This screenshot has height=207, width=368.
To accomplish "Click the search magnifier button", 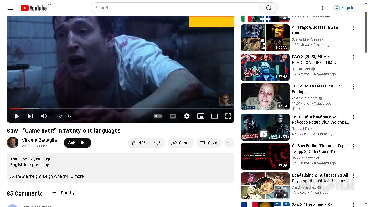I will click(x=269, y=8).
